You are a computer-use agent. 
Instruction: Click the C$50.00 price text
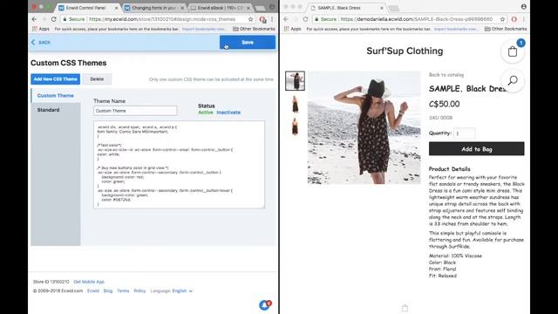coord(444,104)
